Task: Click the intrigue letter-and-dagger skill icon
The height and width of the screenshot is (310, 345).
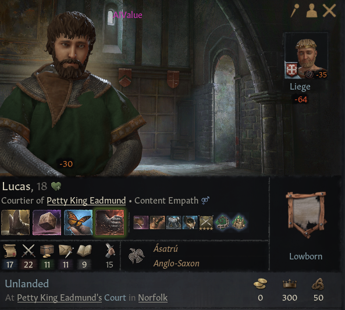Action: click(x=66, y=251)
